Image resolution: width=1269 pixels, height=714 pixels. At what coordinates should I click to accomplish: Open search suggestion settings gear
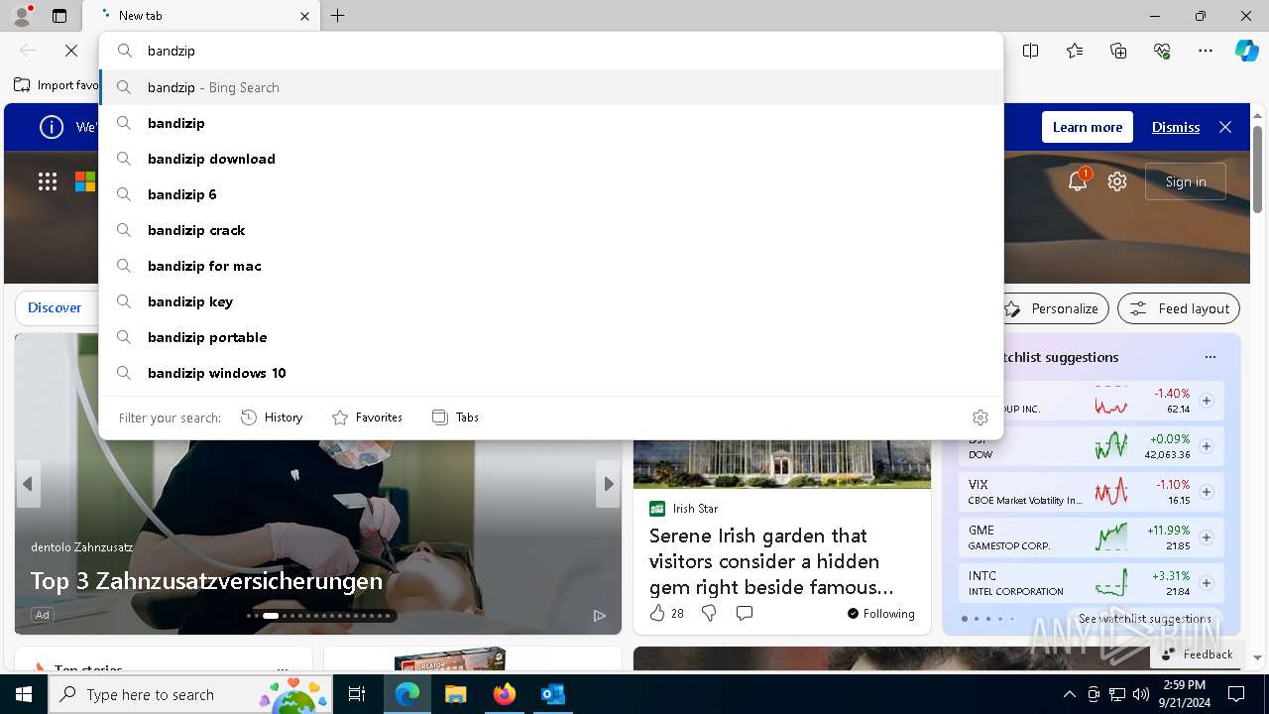click(981, 417)
